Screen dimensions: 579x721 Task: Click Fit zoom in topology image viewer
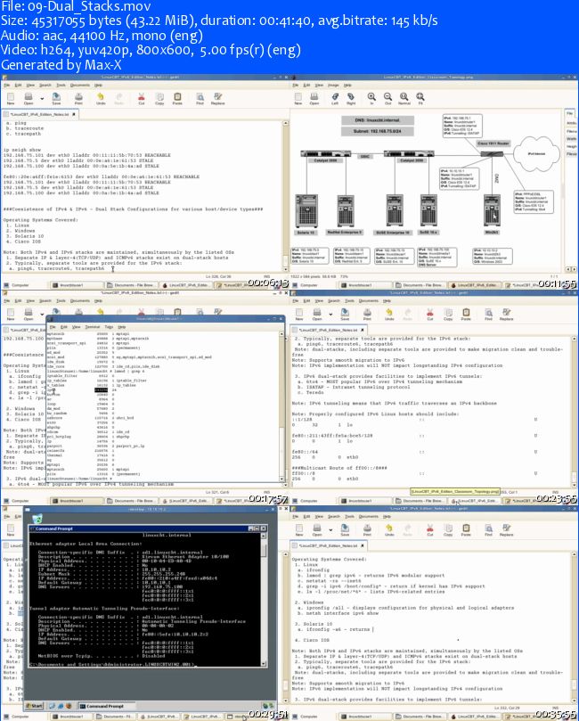click(x=420, y=98)
